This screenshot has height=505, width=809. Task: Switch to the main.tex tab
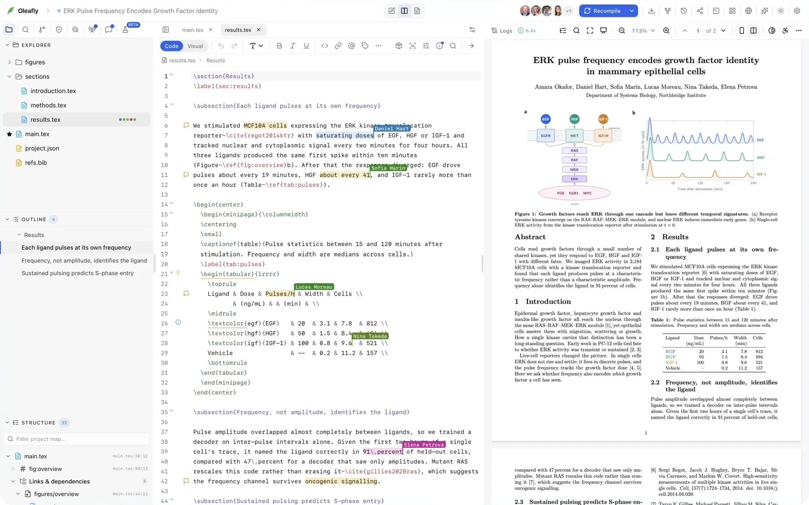click(193, 30)
